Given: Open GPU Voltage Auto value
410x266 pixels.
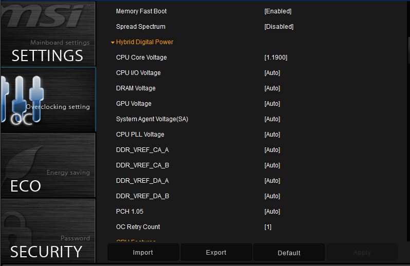Looking at the screenshot, I should (x=272, y=104).
